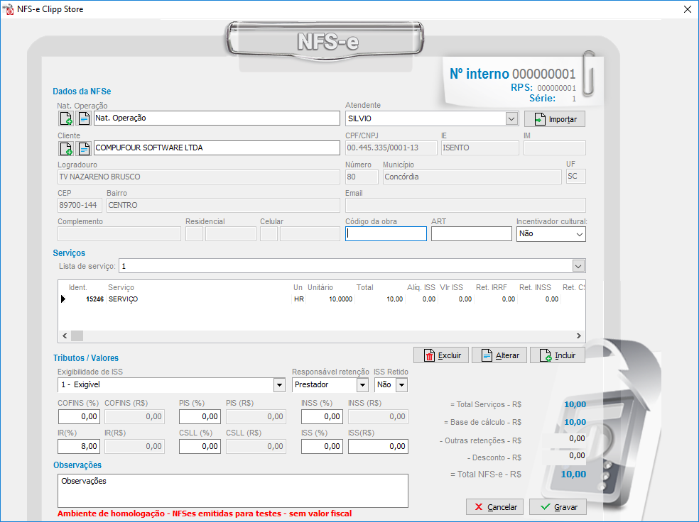Open the Responsável retenção Prestador dropdown
699x522 pixels.
click(x=362, y=385)
